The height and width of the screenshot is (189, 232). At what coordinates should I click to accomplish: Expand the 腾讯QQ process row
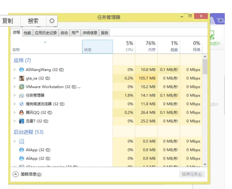coord(14,112)
